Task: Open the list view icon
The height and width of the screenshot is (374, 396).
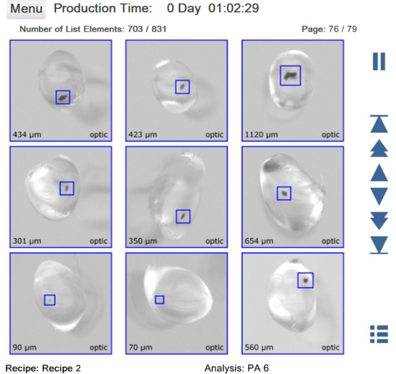Action: [379, 334]
